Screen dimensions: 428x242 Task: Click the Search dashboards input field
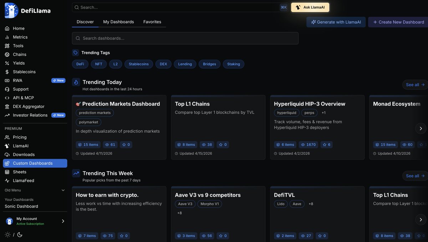click(185, 38)
